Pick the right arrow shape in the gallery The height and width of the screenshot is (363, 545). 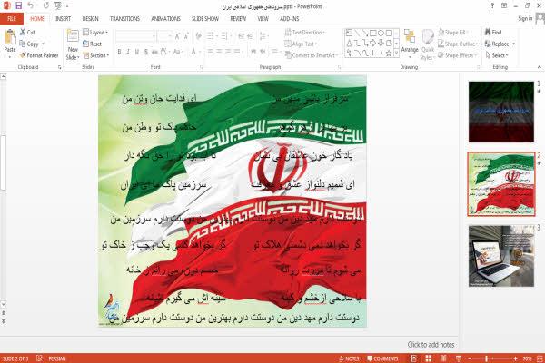click(373, 43)
